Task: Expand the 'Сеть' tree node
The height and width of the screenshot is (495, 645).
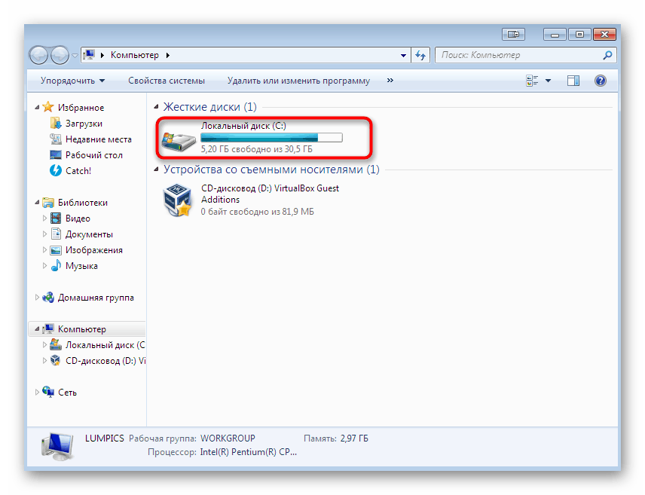Action: click(x=37, y=392)
